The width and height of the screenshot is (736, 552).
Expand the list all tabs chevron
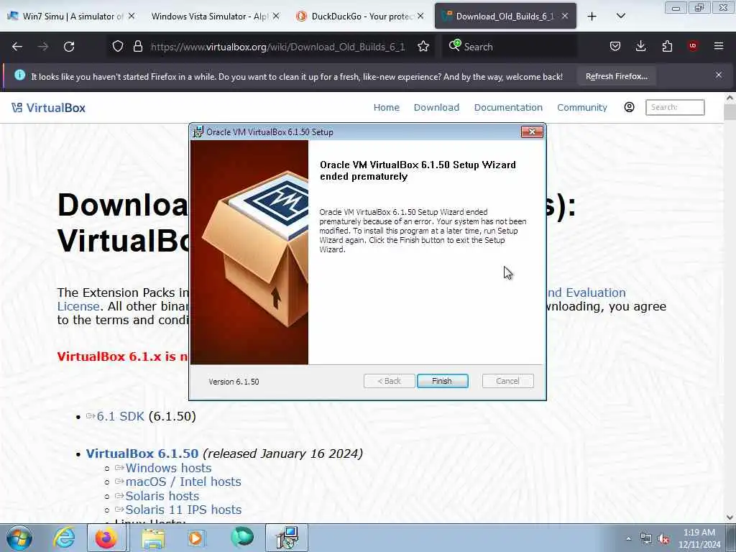[x=620, y=16]
